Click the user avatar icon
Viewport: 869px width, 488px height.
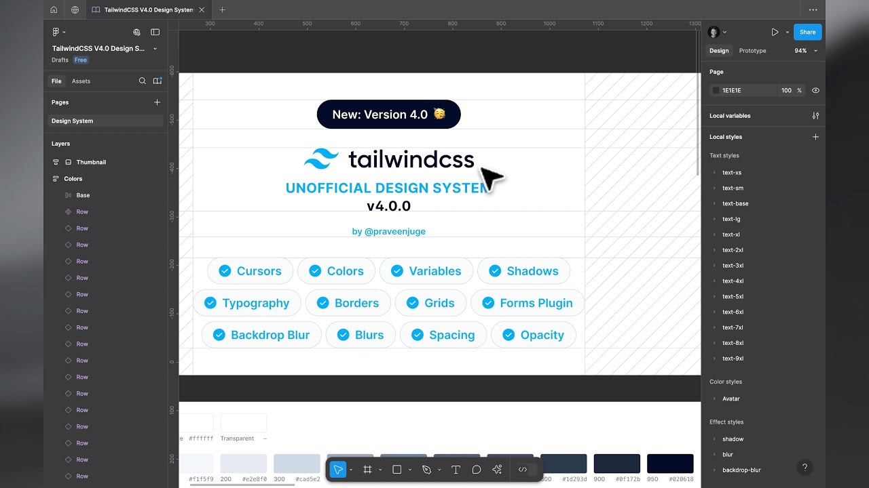click(x=714, y=32)
